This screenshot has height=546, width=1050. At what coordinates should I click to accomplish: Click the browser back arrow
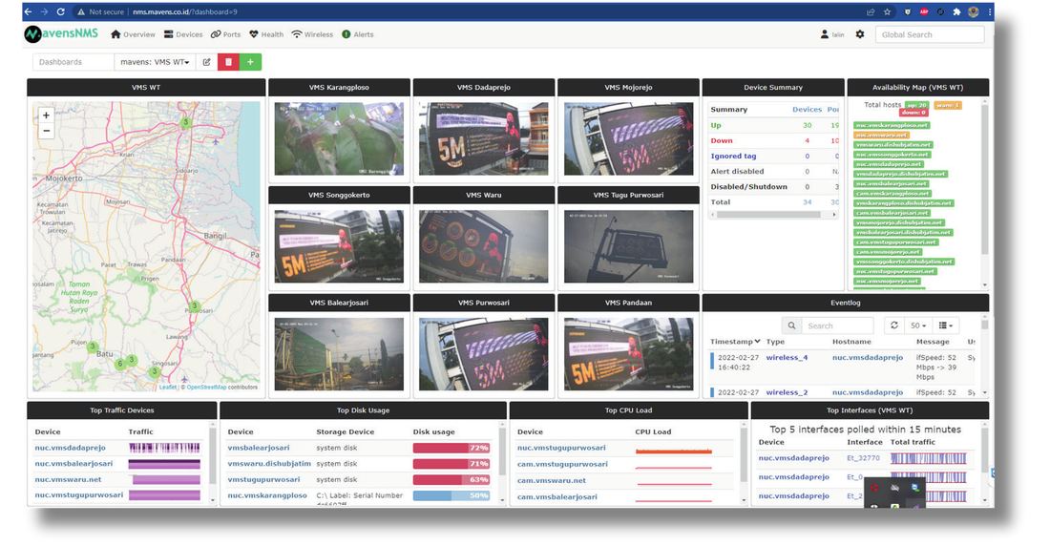click(28, 11)
